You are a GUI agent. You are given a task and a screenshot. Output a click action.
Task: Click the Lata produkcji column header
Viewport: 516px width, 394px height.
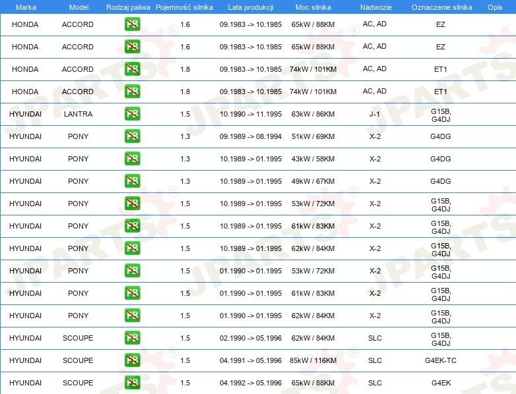(251, 7)
